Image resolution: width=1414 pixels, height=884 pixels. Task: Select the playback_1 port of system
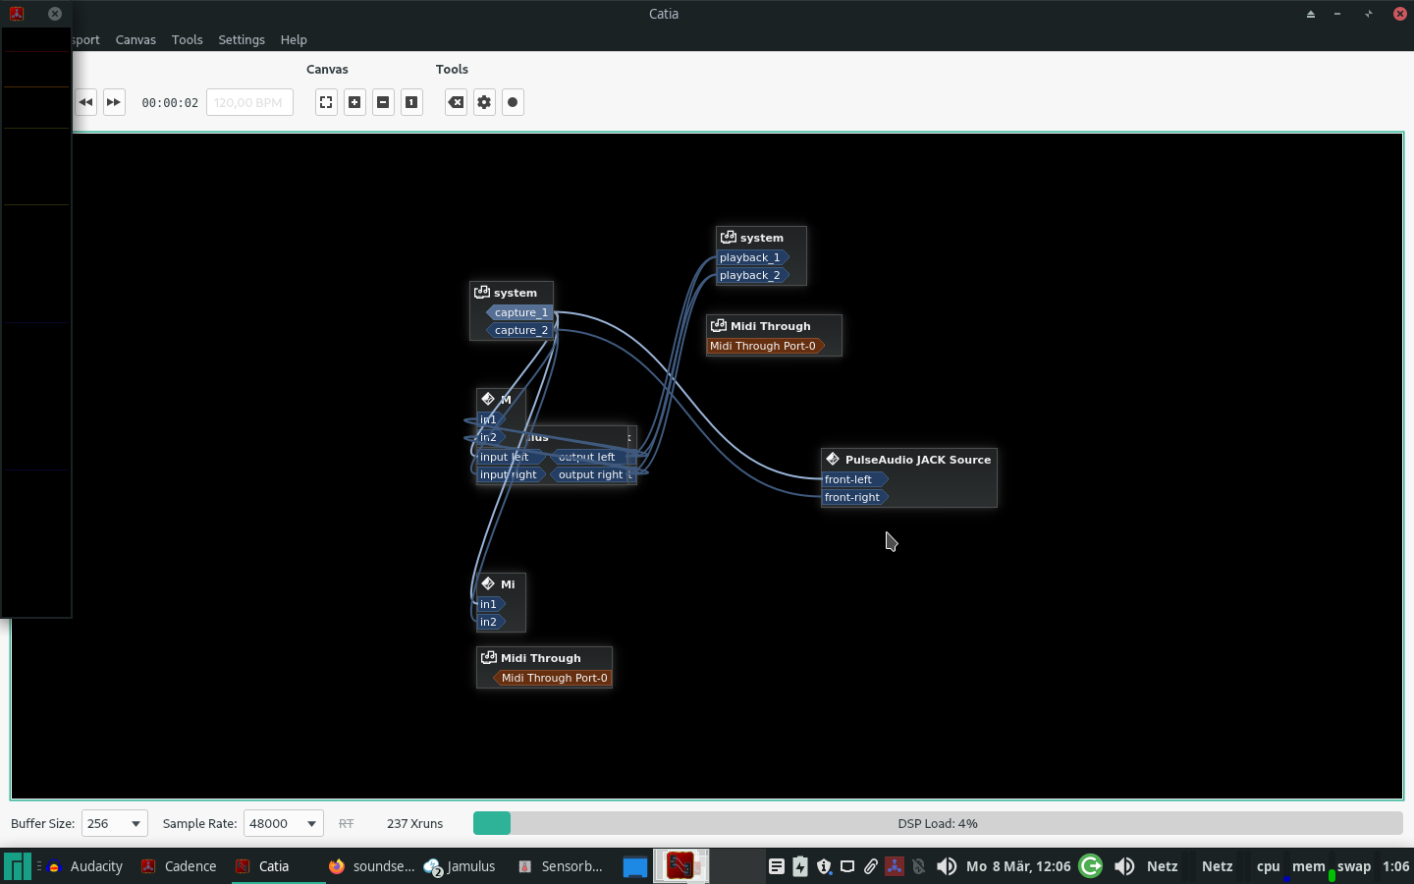coord(749,256)
